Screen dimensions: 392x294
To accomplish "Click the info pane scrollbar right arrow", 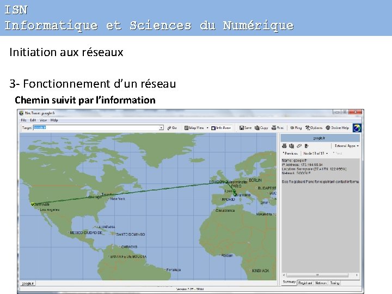I will point(357,275).
